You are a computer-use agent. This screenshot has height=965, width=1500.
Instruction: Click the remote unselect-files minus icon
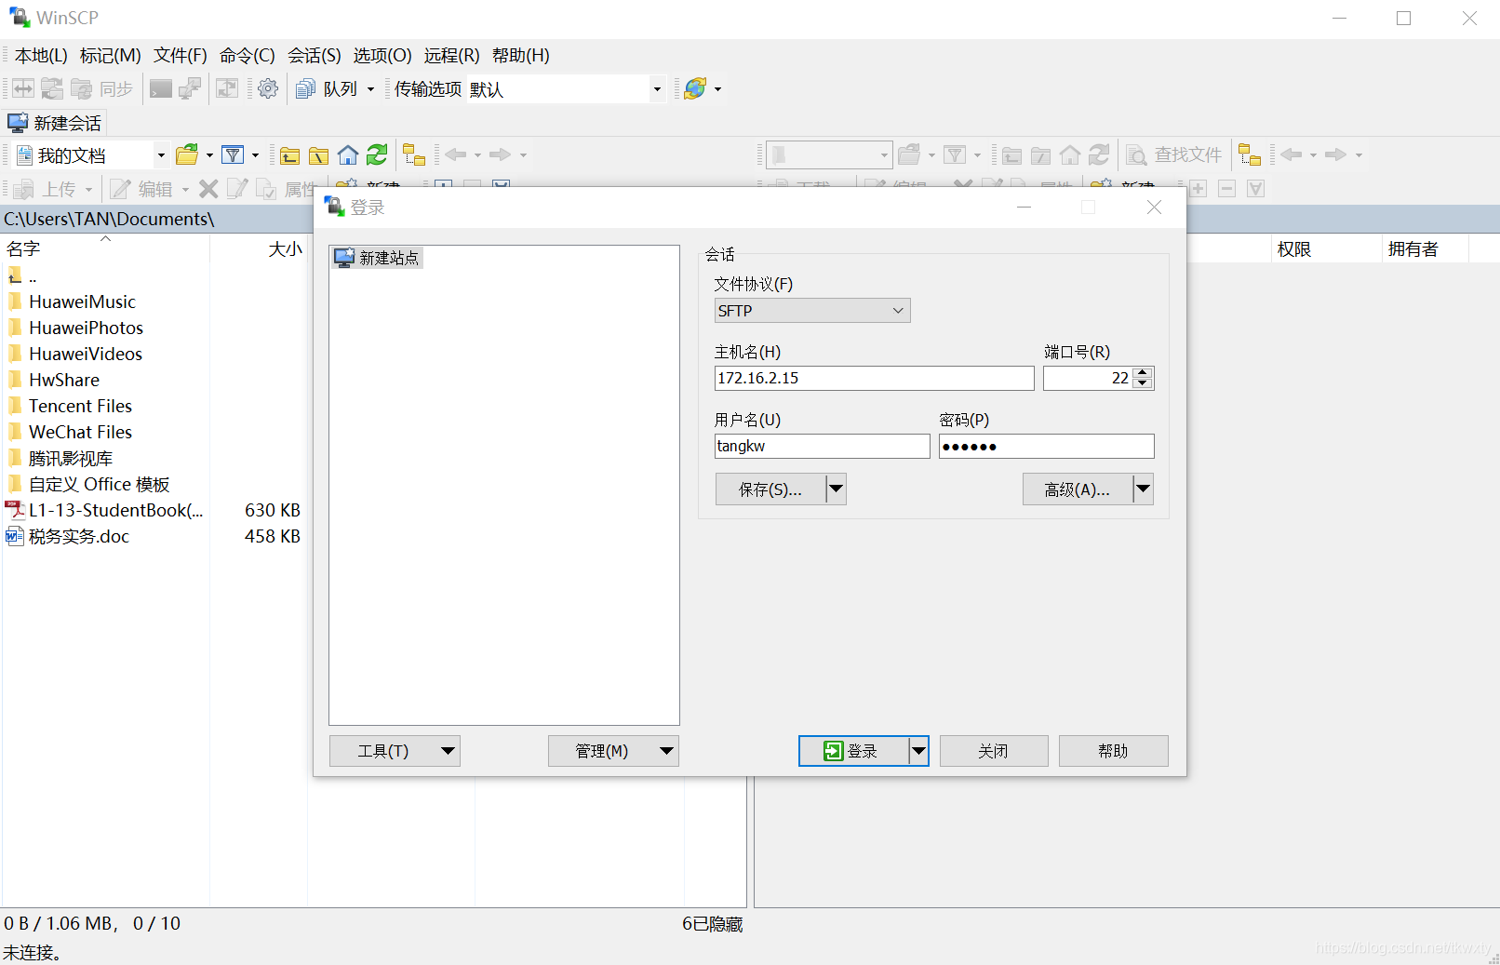(x=1227, y=189)
